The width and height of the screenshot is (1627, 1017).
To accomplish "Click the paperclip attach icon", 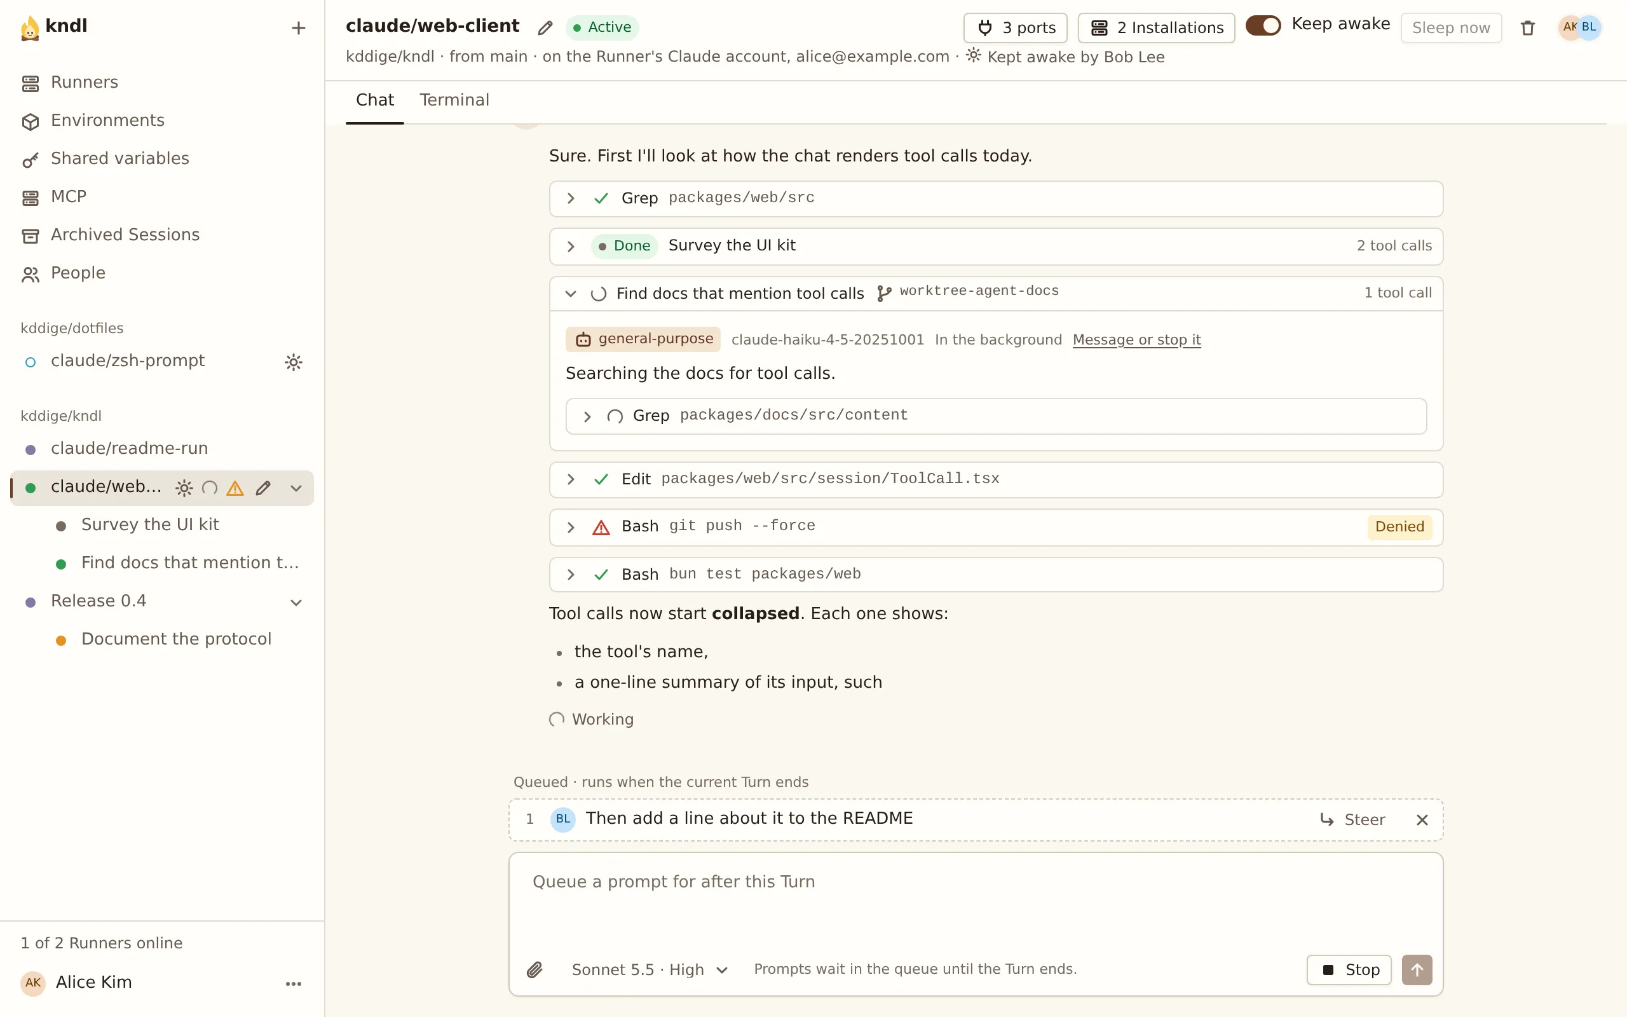I will [534, 970].
